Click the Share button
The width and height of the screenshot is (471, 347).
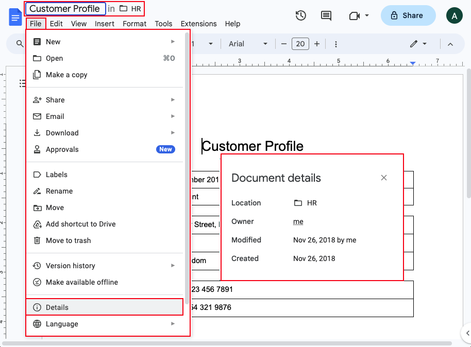pos(408,15)
